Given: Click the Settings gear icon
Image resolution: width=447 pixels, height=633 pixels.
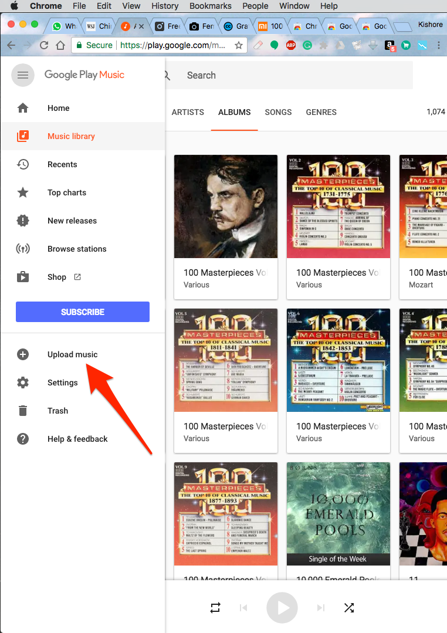Looking at the screenshot, I should click(23, 382).
